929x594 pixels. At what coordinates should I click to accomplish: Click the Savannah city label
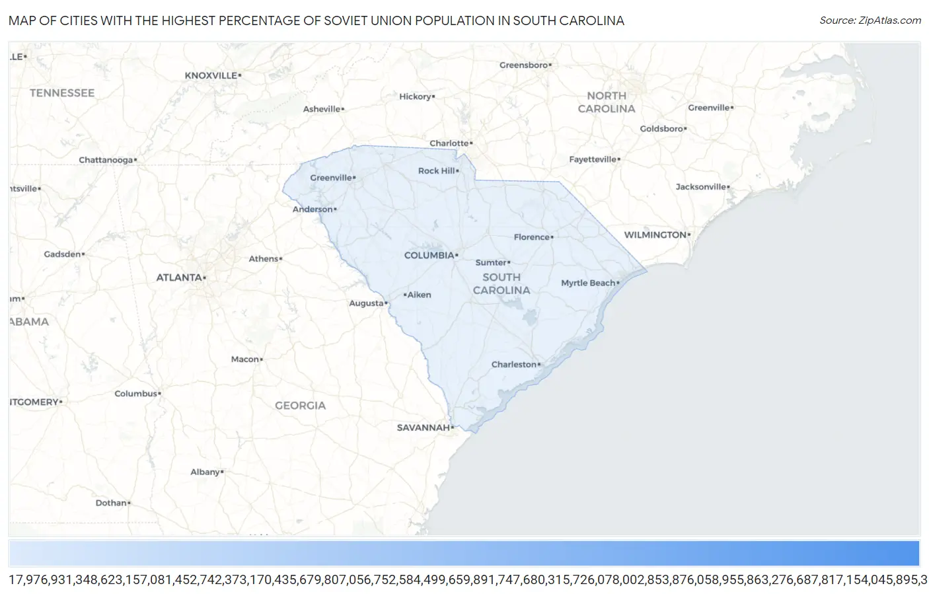(x=424, y=427)
